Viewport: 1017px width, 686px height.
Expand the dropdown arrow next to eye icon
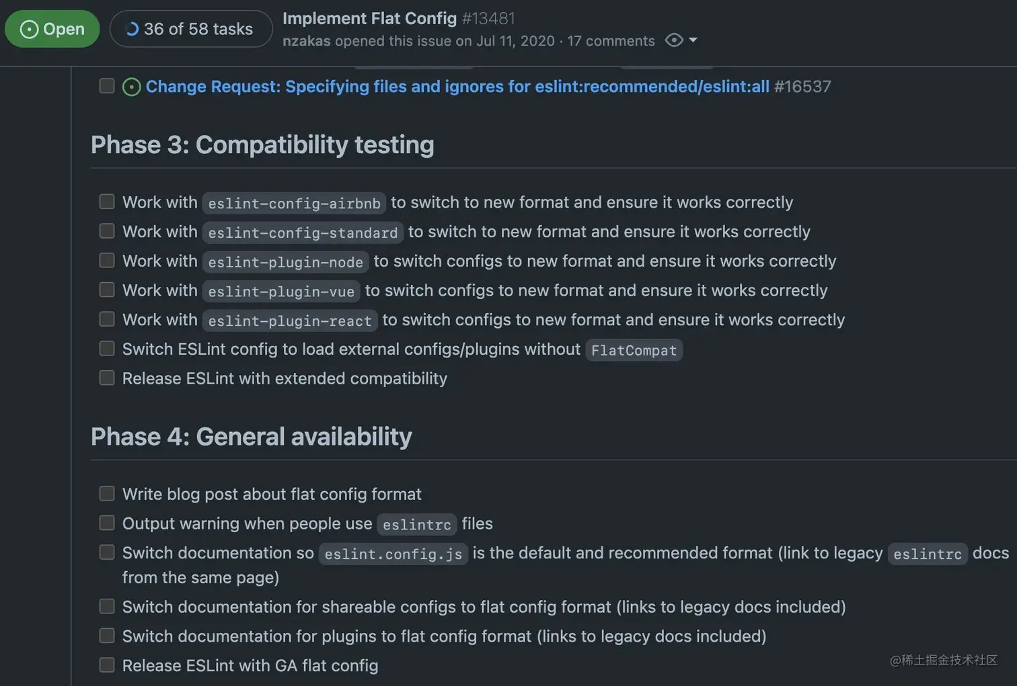(693, 40)
